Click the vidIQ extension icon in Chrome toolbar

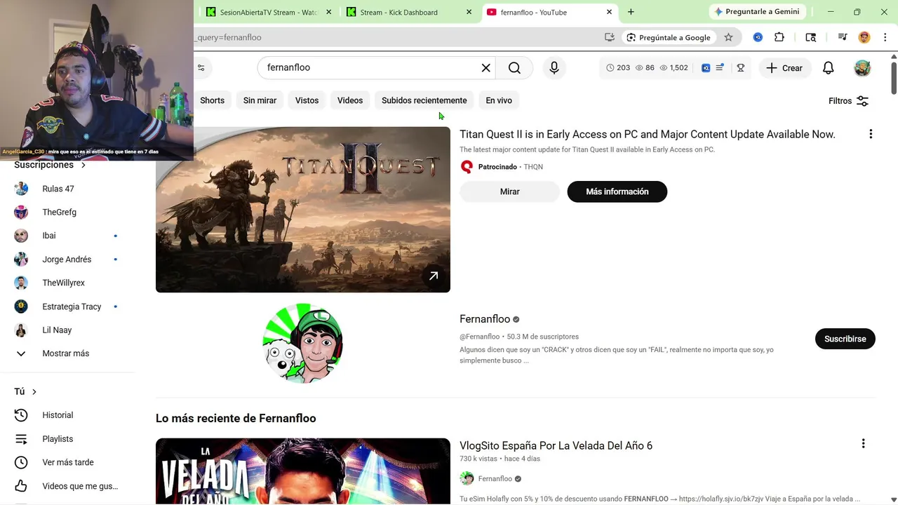pos(758,37)
